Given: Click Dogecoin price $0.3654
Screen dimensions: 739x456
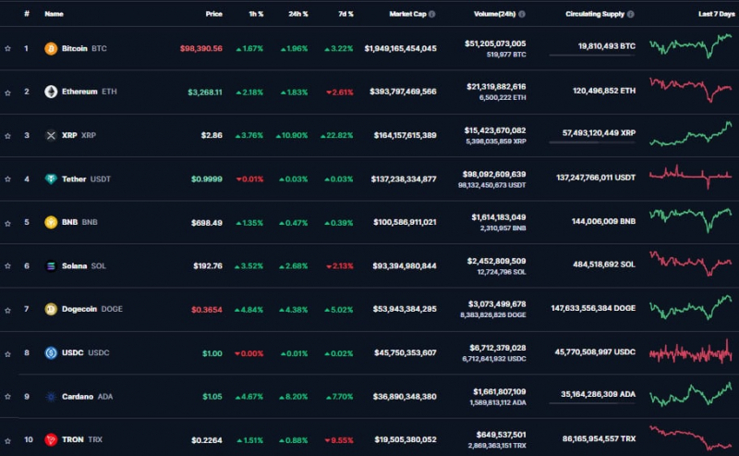Looking at the screenshot, I should click(x=206, y=310).
